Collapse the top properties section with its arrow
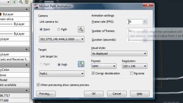The height and width of the screenshot is (103, 183). [x=27, y=9]
